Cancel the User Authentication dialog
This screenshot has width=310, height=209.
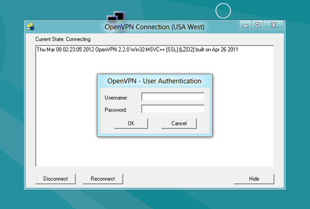(179, 123)
